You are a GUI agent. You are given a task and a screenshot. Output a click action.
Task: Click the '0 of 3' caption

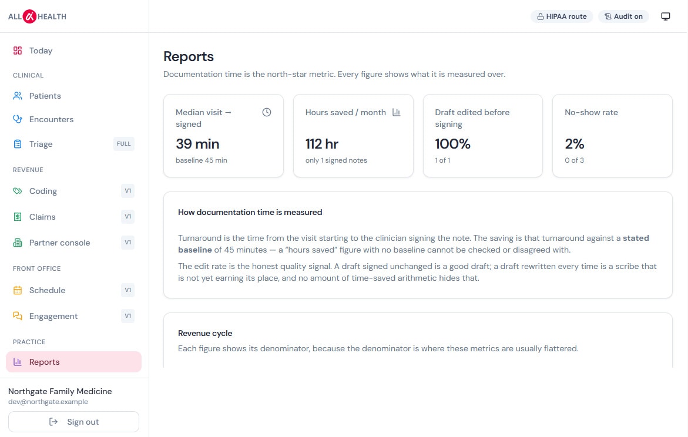(x=575, y=160)
